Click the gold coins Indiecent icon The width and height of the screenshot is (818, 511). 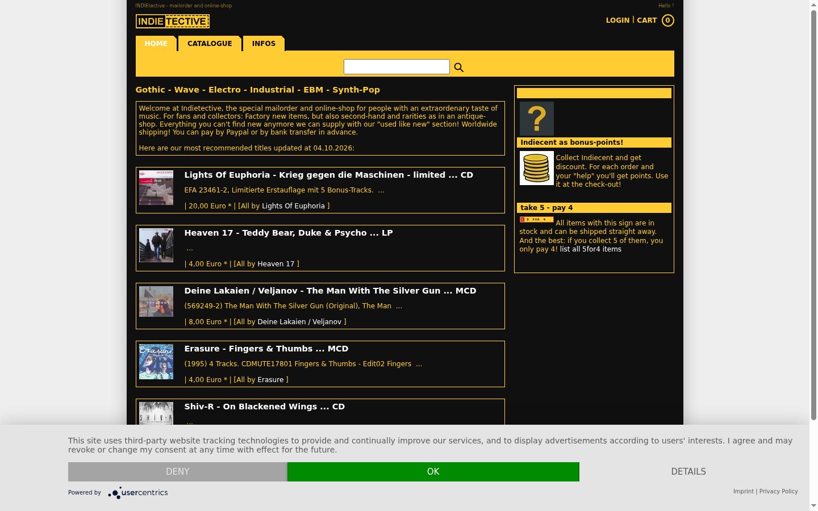pos(537,168)
